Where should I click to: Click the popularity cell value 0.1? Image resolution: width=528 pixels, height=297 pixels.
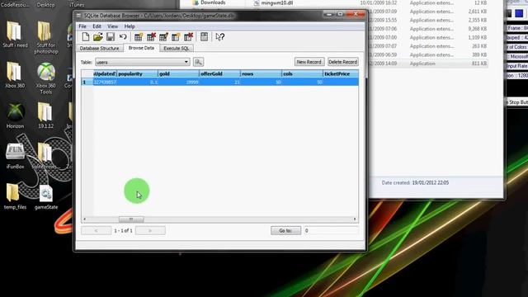[138, 82]
